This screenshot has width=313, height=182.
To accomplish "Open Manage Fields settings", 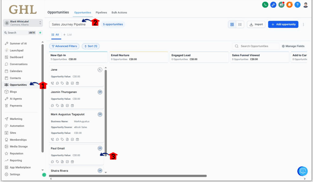I will tap(293, 46).
